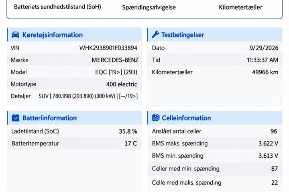Click the Spændingsafvigelse label
Viewport: 289px width, 192px height.
click(x=149, y=7)
